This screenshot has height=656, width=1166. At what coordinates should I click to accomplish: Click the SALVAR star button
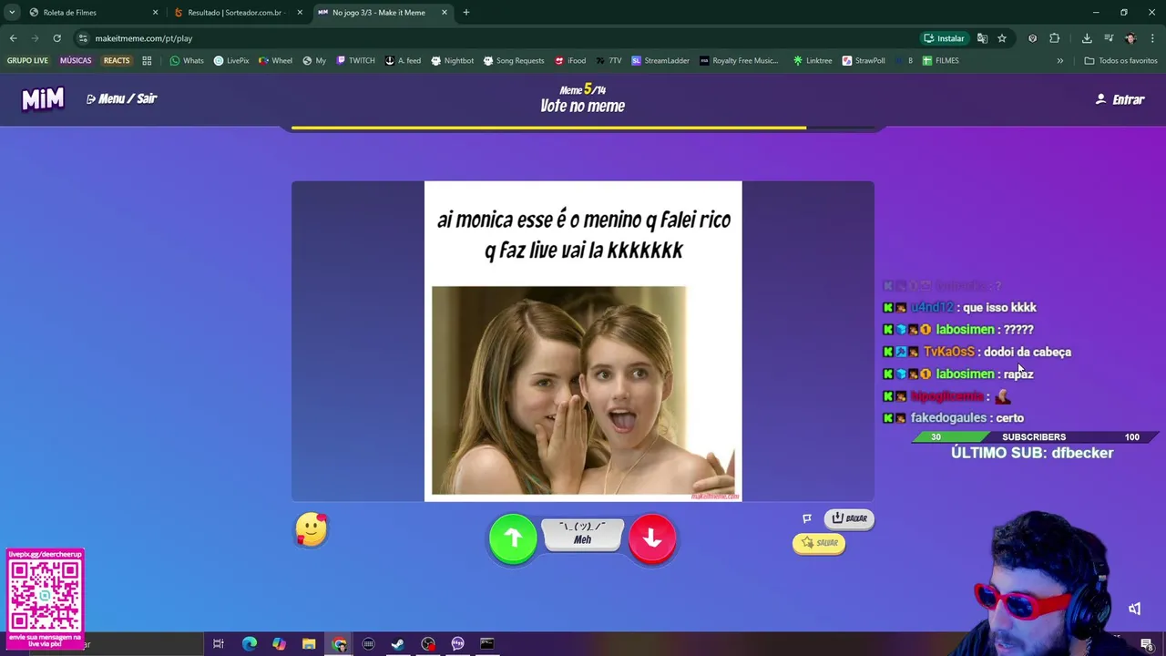[x=819, y=543]
